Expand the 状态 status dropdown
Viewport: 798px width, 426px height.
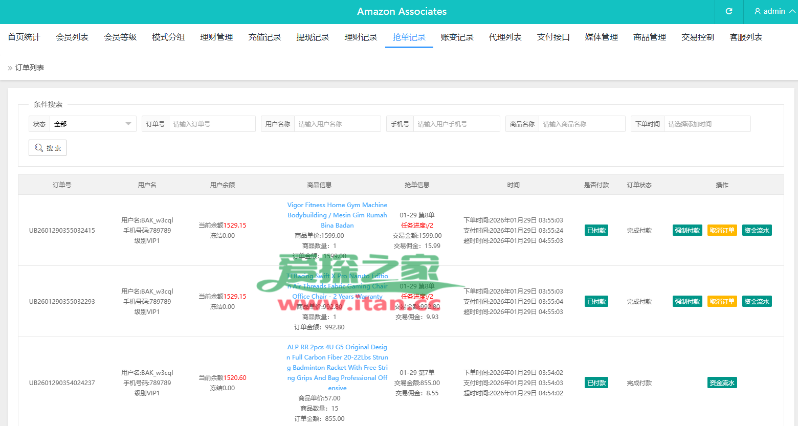[93, 124]
